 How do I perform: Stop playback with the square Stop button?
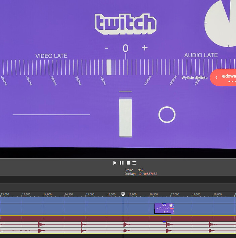click(129, 163)
